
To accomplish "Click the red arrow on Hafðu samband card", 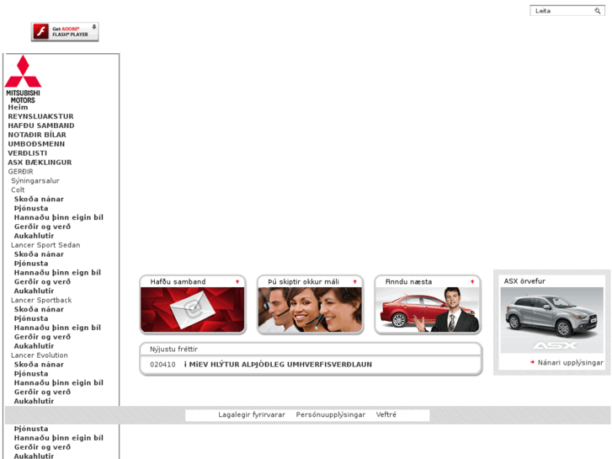I will [x=237, y=281].
